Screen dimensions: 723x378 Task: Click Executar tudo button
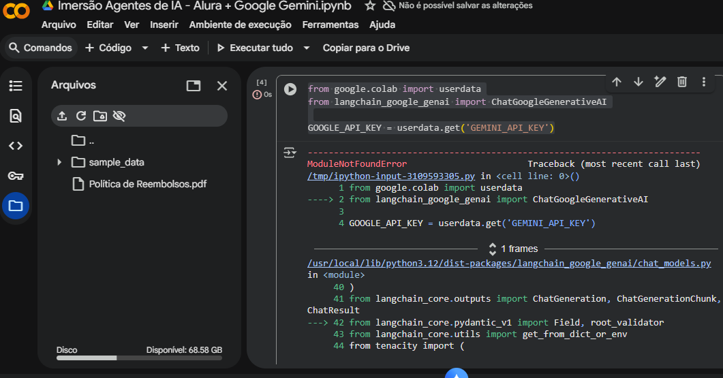point(255,48)
